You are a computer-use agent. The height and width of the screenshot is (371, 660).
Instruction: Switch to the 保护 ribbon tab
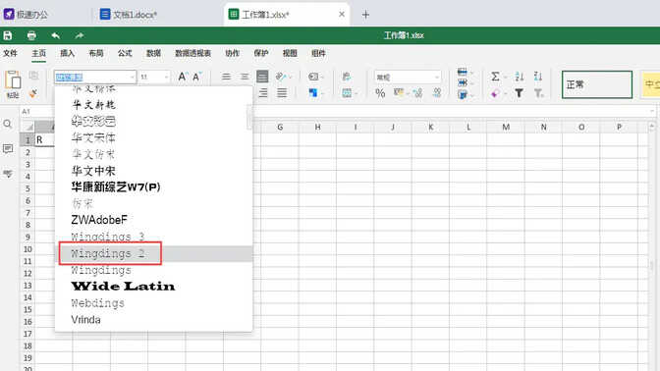tap(261, 53)
